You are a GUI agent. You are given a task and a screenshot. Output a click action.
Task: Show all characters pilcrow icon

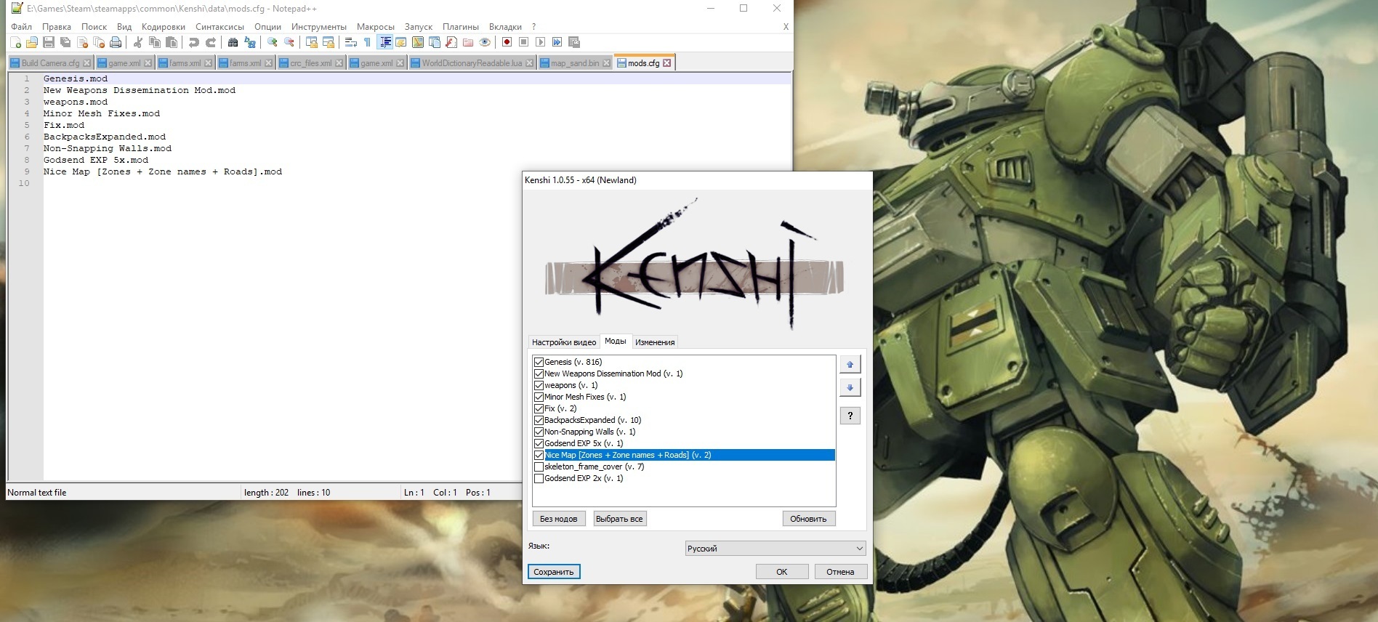367,42
